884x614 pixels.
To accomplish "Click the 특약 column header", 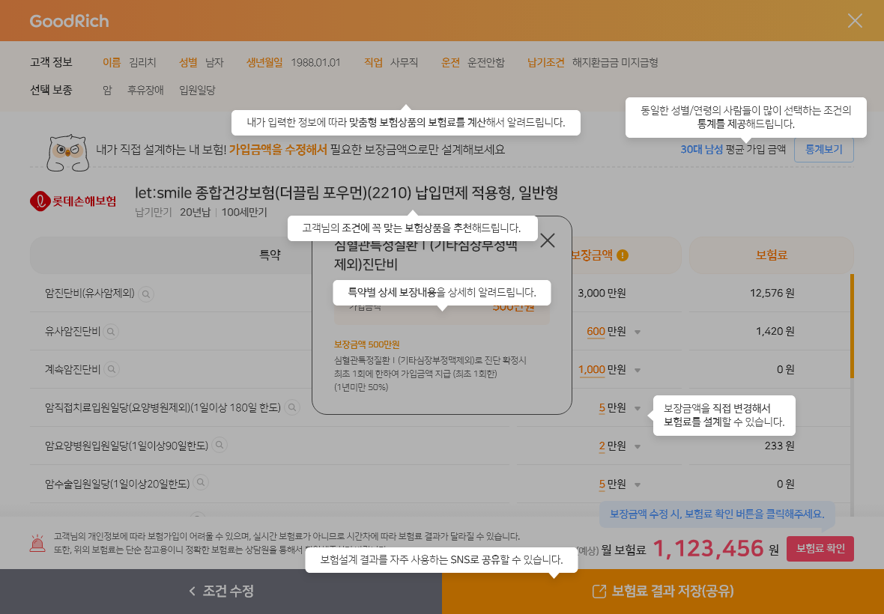I will [270, 255].
